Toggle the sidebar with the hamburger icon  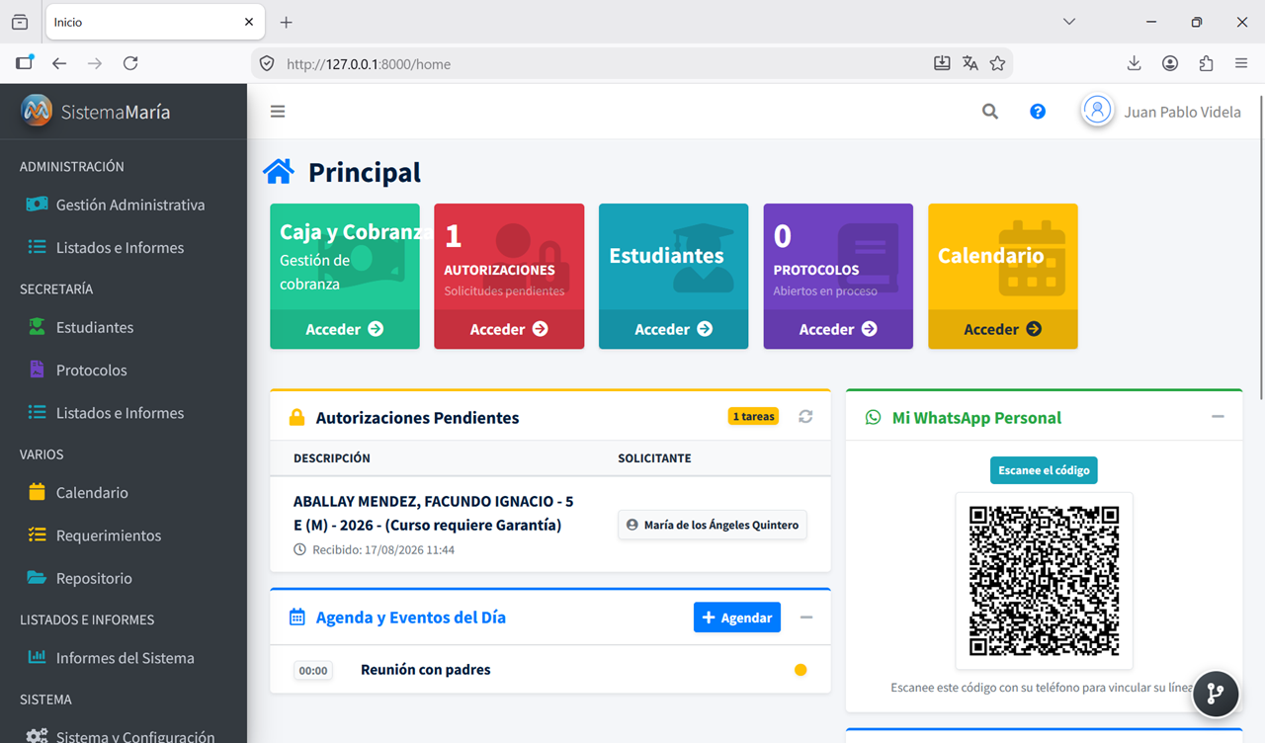pos(278,112)
